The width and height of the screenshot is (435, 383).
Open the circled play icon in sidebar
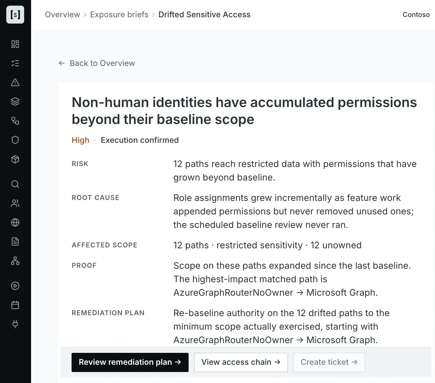click(15, 286)
